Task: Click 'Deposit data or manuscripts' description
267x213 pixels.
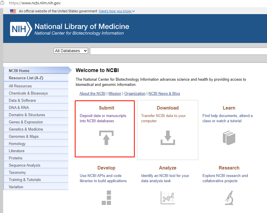Action: tap(103, 118)
